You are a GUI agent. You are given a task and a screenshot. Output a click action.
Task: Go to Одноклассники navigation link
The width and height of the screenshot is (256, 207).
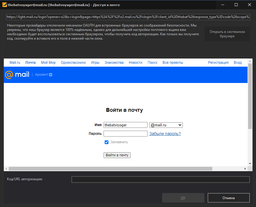(73, 63)
